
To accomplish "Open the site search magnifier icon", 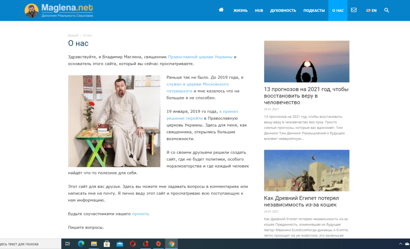I will point(386,10).
